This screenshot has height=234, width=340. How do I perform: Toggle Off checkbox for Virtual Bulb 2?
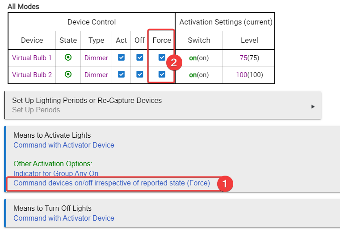click(x=139, y=74)
